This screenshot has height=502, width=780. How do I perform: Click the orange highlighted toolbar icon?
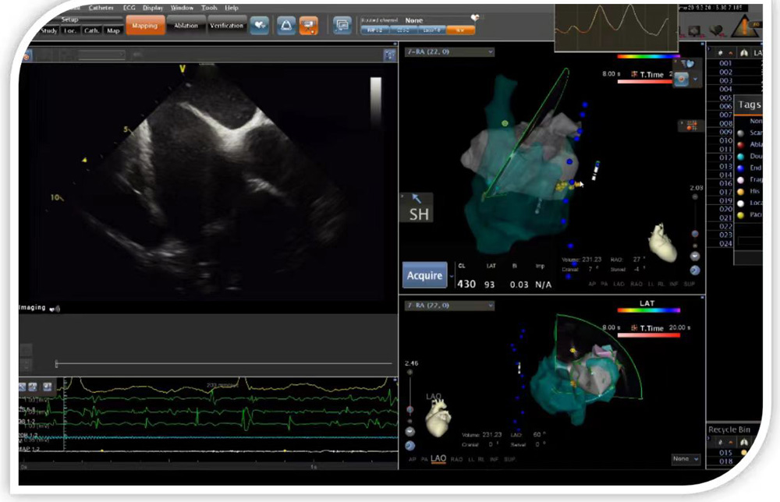point(308,26)
